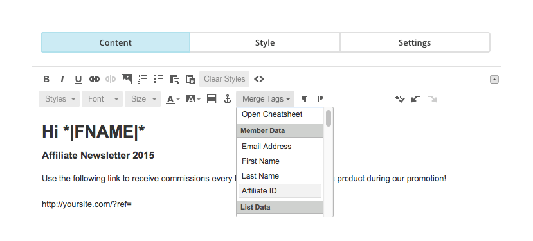
Task: Toggle the Merge Tags dropdown
Action: 265,99
